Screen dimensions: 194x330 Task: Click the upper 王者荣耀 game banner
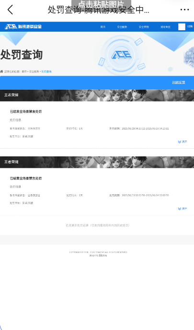pyautogui.click(x=97, y=95)
